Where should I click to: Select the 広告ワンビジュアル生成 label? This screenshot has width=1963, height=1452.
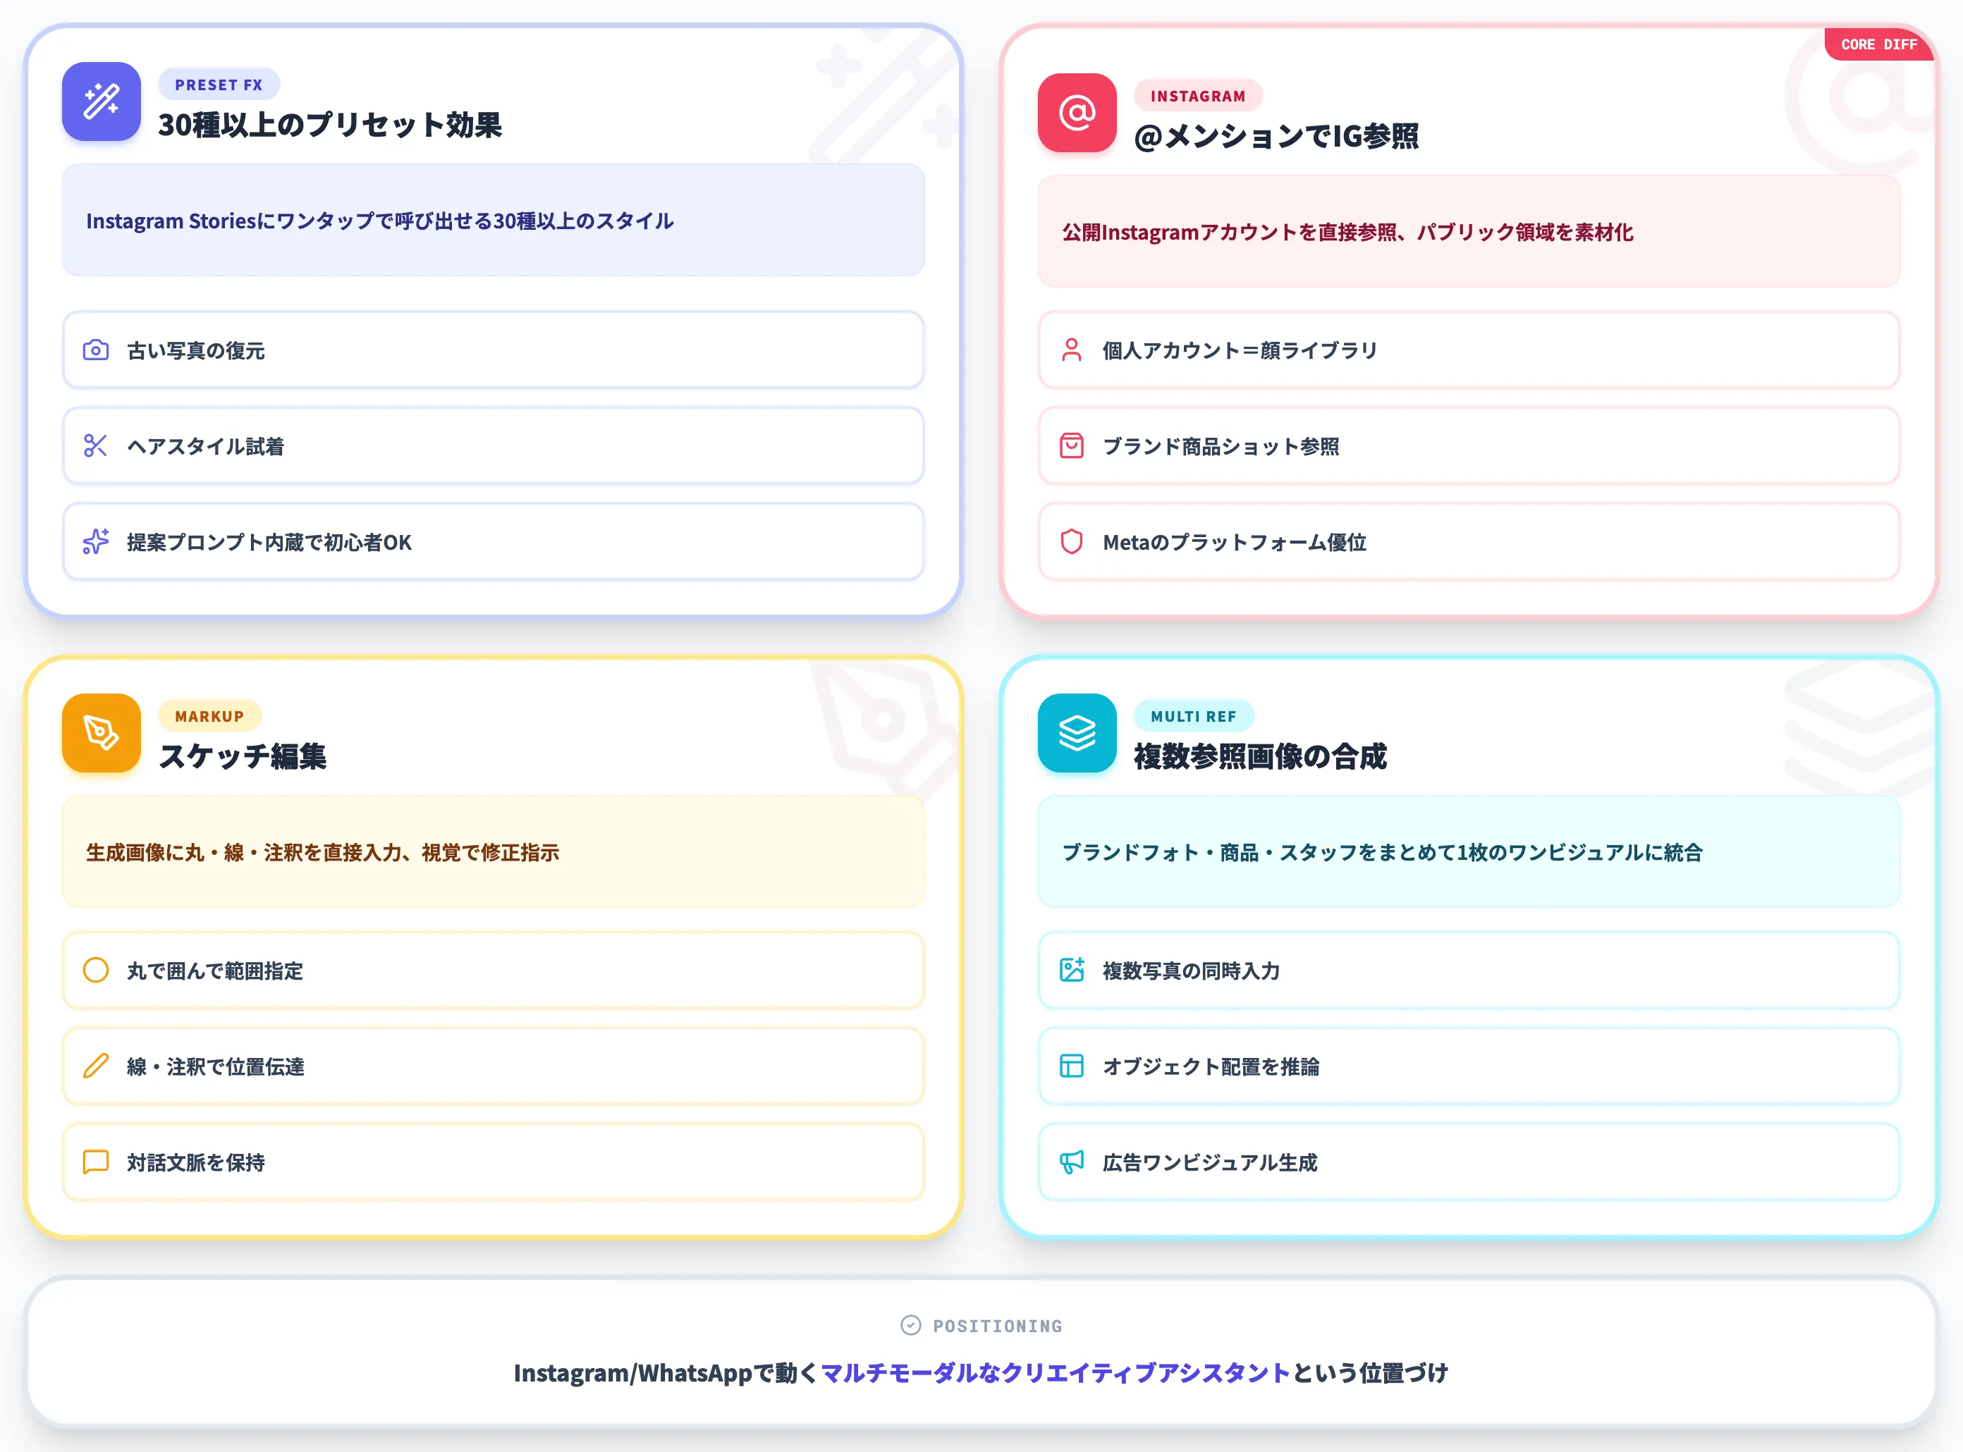tap(1211, 1162)
